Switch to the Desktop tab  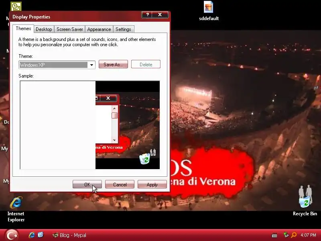[44, 29]
